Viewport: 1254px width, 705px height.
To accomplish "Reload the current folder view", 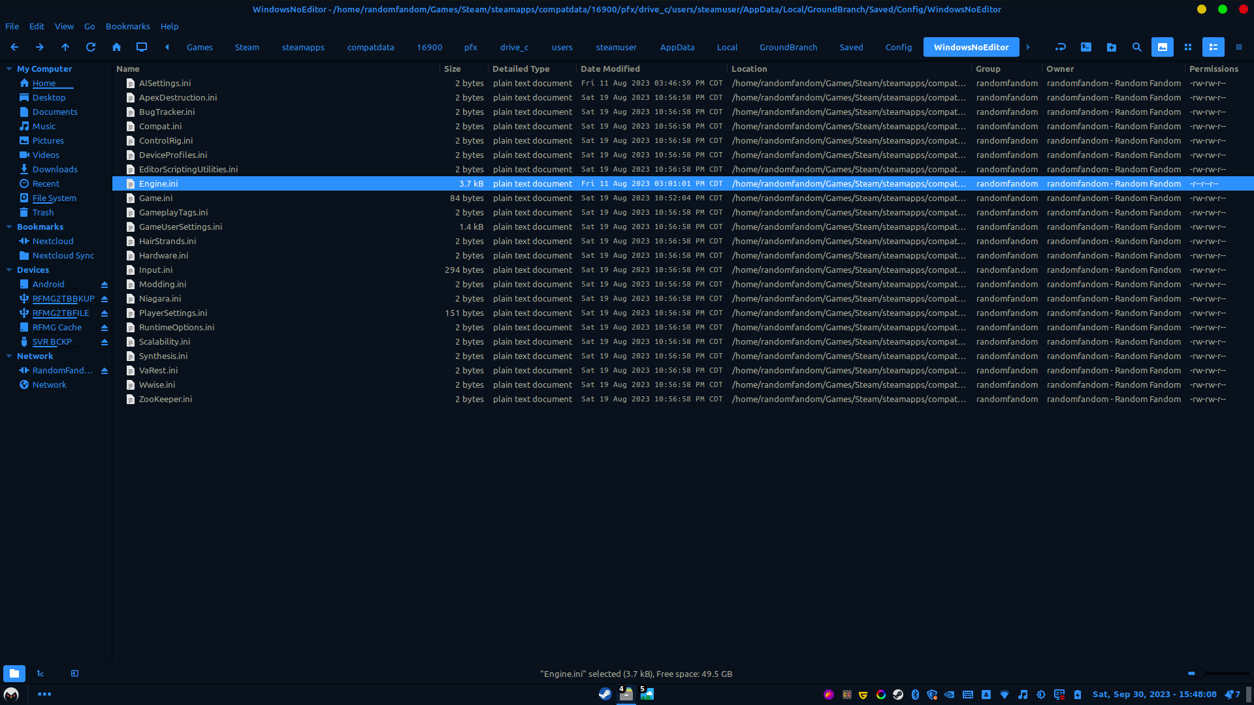I will click(91, 47).
